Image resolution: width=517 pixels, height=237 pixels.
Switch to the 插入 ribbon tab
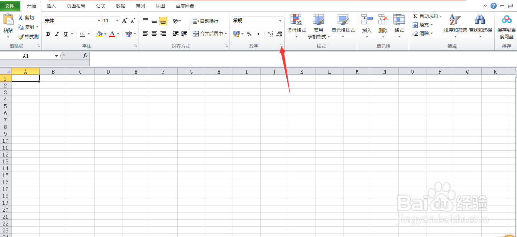pyautogui.click(x=51, y=6)
